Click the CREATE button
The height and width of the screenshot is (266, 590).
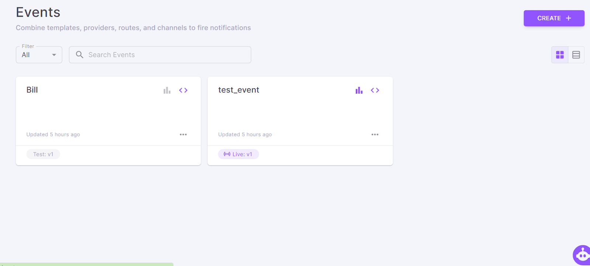[x=549, y=18]
